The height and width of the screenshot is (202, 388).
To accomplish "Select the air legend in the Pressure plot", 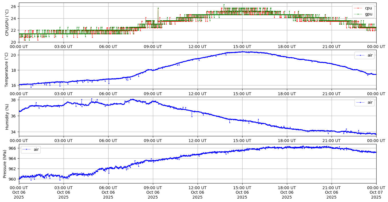I will click(x=31, y=149).
